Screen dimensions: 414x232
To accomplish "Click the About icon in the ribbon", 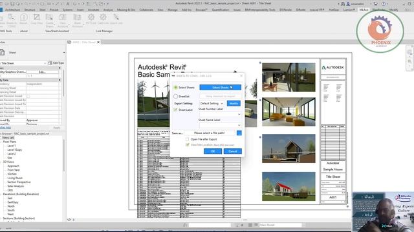I will click(23, 17).
